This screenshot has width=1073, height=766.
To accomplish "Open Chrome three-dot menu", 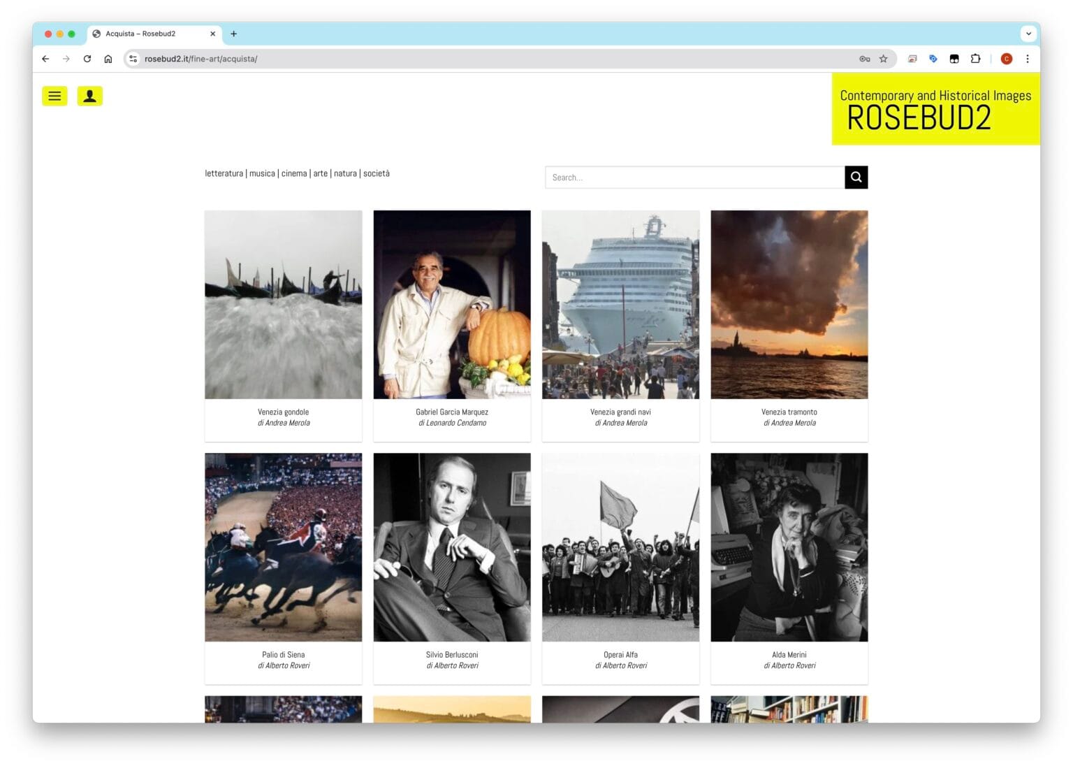I will tap(1027, 59).
